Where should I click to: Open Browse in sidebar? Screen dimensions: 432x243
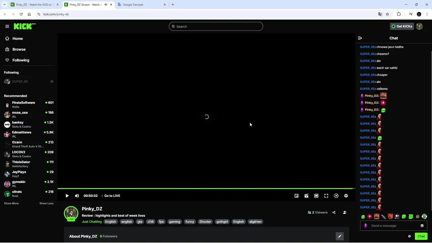[15, 49]
